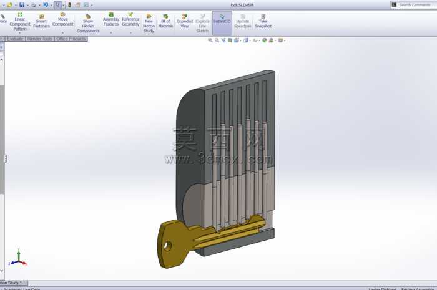Click the left panel scroll up arrow
437x290 pixels.
[2, 59]
